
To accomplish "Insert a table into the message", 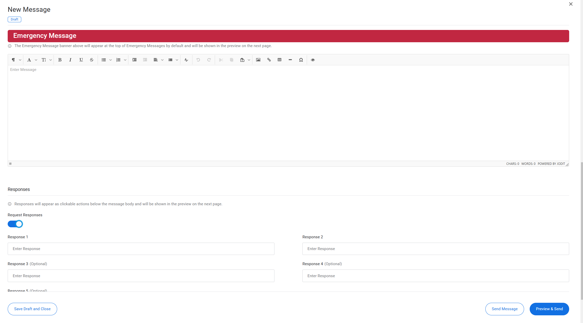I will click(x=279, y=60).
